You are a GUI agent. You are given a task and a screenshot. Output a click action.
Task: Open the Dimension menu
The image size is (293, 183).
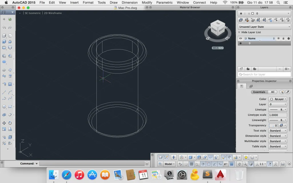[x=130, y=2]
